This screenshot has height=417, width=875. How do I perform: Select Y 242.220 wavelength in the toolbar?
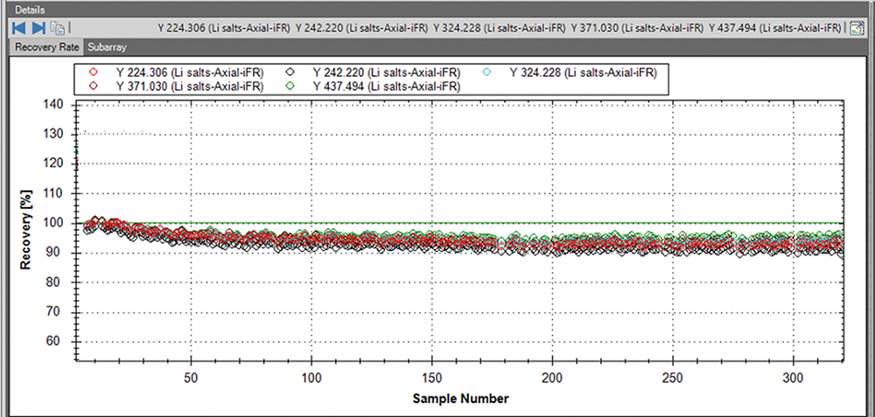pyautogui.click(x=361, y=28)
